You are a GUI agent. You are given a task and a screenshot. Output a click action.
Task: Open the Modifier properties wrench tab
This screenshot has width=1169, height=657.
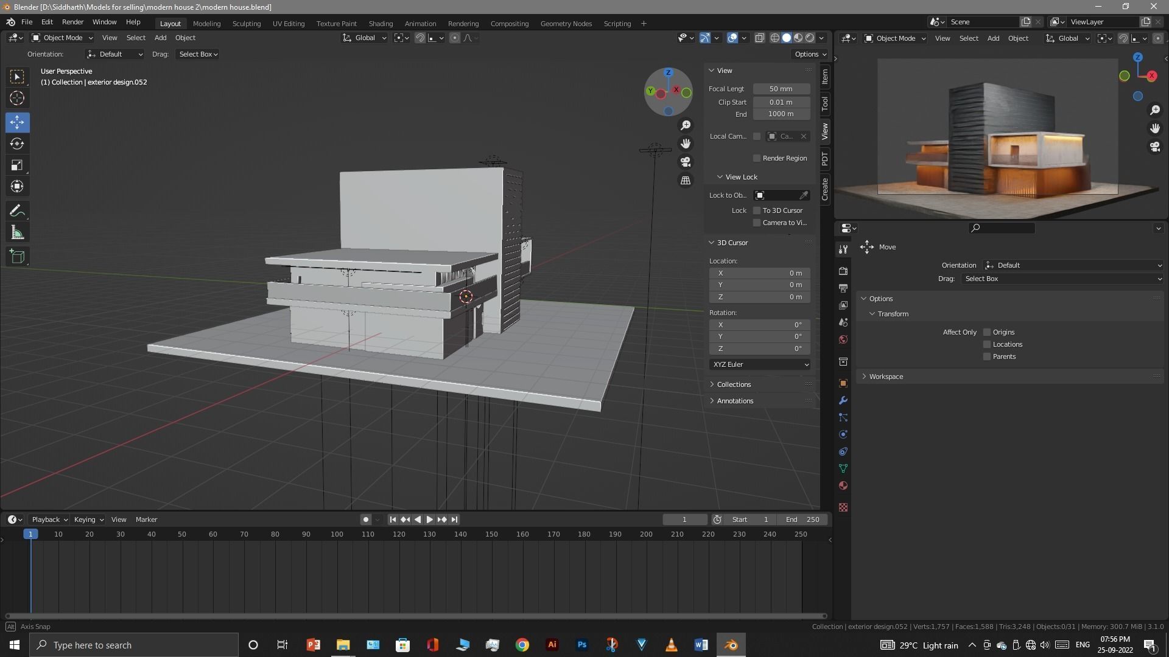(843, 400)
